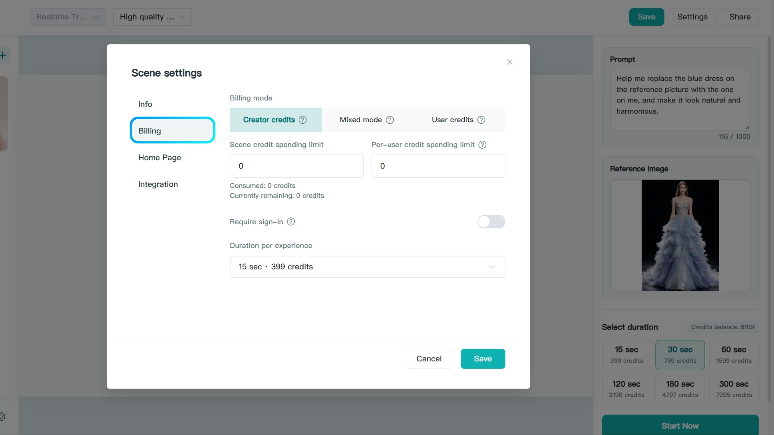This screenshot has width=774, height=435.
Task: Click Currently remaining: 0 credits text
Action: [x=277, y=196]
